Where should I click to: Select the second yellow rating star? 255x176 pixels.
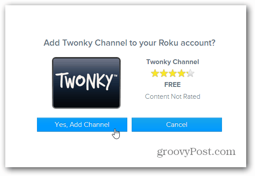tap(164, 73)
